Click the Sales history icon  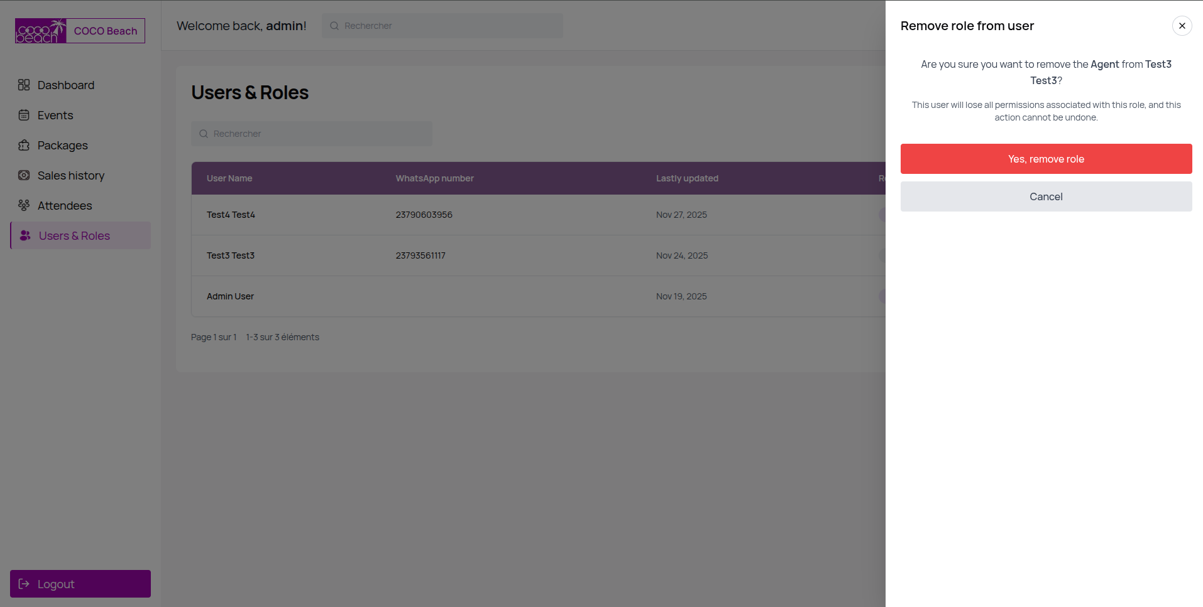point(24,175)
